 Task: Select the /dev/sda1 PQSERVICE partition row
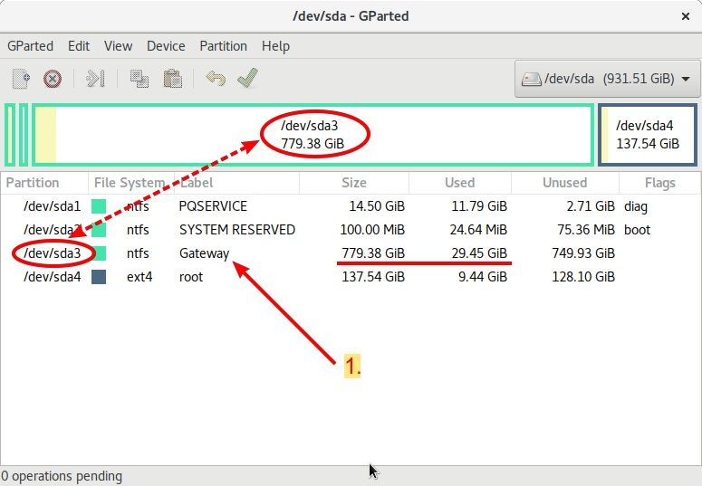(x=272, y=206)
